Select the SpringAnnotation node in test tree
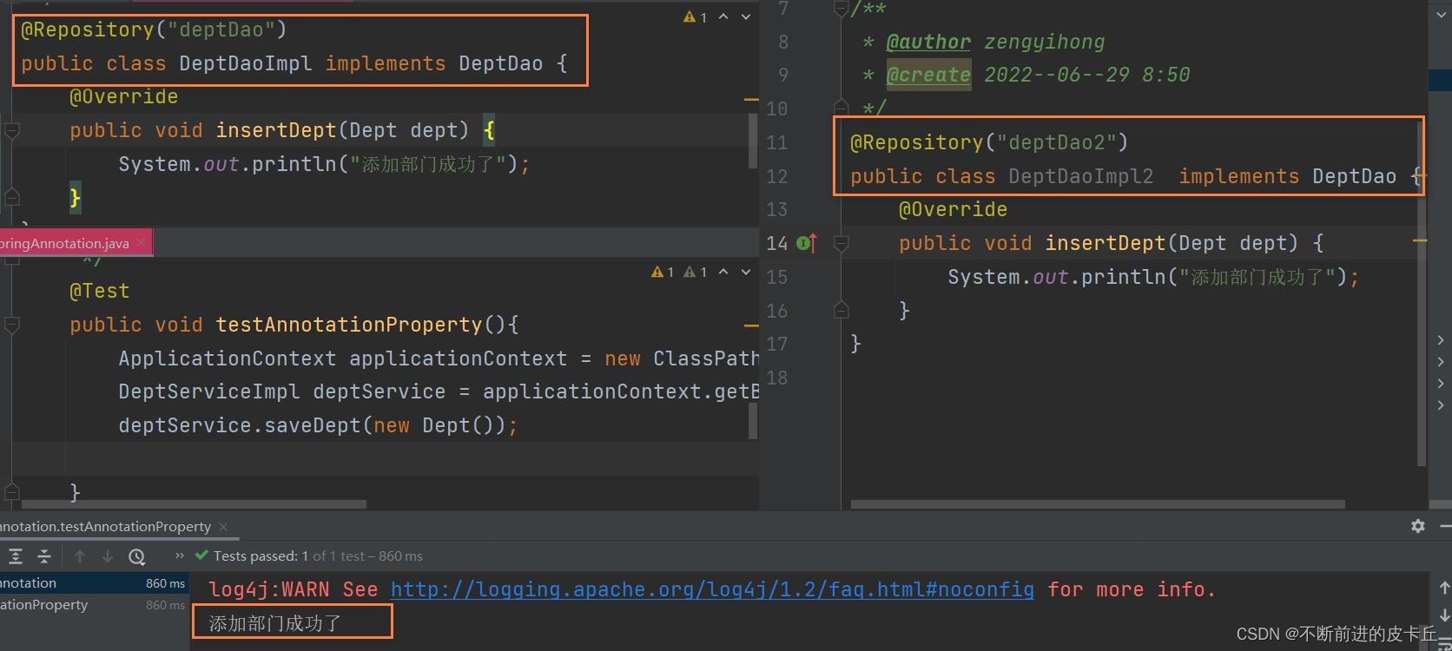The image size is (1452, 651). click(95, 583)
